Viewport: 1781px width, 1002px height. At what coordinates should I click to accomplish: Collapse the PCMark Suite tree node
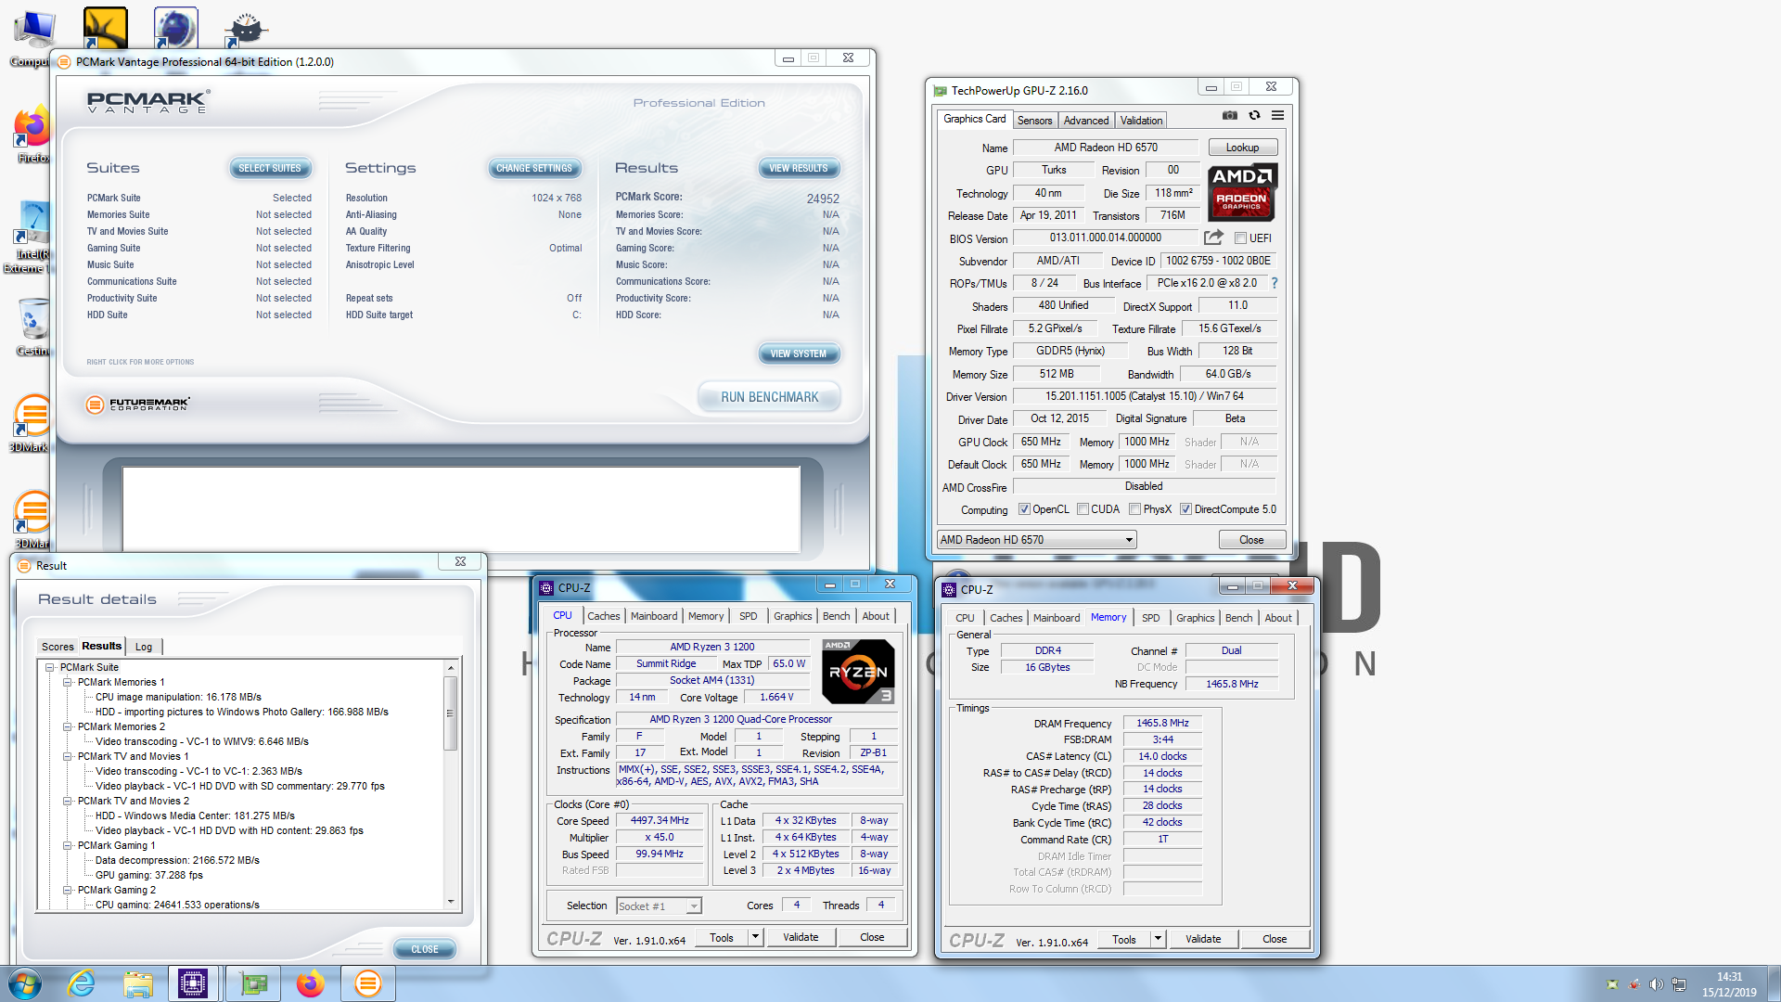pyautogui.click(x=50, y=667)
